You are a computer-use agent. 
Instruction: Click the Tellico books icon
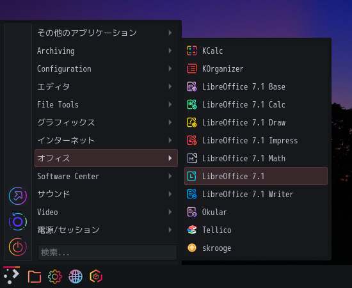192,230
